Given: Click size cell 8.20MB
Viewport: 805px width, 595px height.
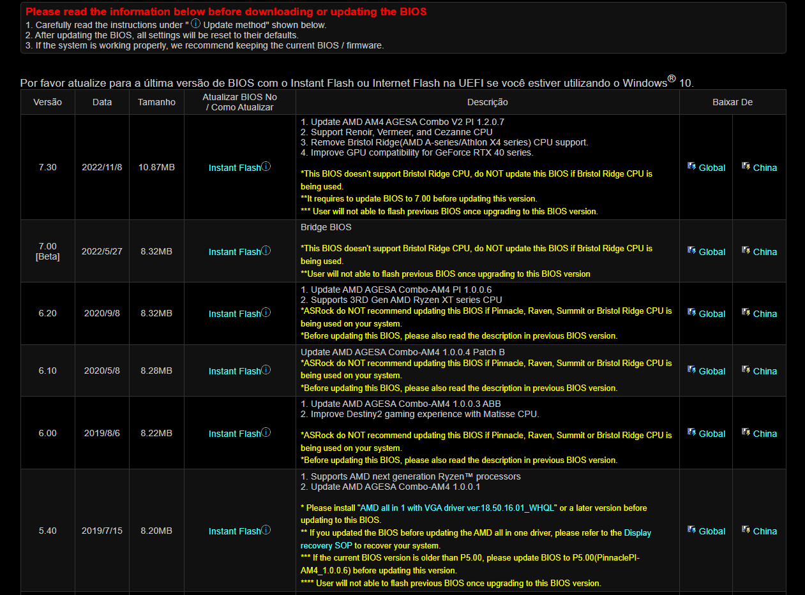Looking at the screenshot, I should (x=156, y=531).
